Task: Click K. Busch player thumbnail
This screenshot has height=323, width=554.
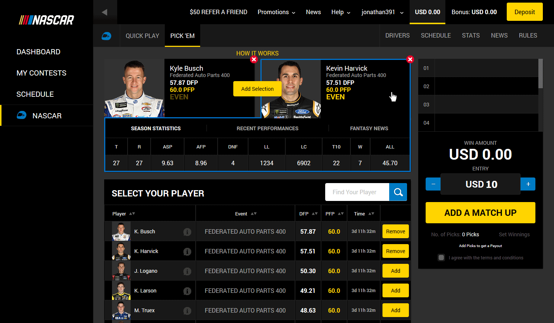Action: tap(121, 231)
